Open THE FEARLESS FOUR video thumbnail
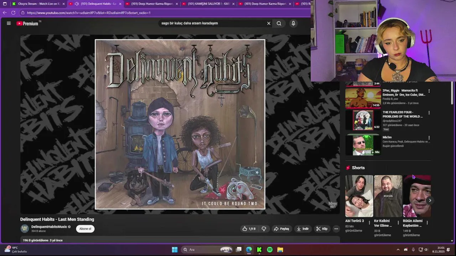The image size is (456, 256). pos(363,120)
